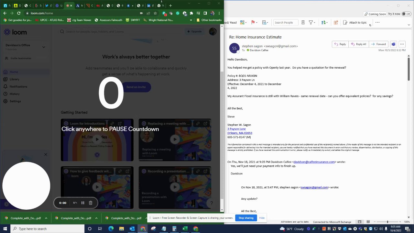
Task: Open Chrome side panel icon
Action: pyautogui.click(x=205, y=13)
